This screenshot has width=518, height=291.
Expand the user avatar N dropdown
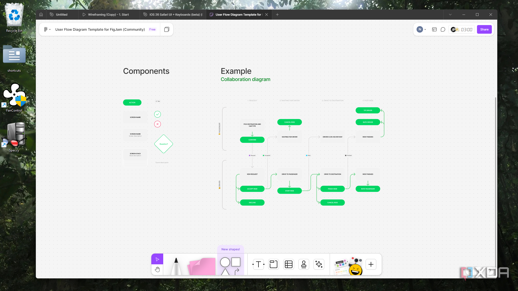click(421, 29)
